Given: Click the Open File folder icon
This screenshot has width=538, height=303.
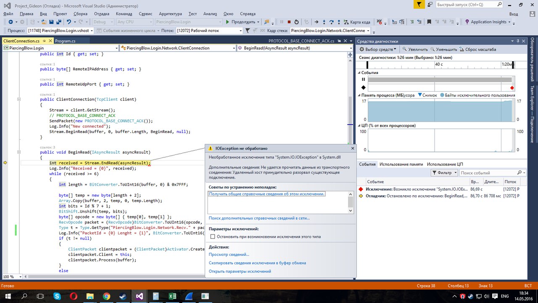Looking at the screenshot, I should click(x=43, y=22).
